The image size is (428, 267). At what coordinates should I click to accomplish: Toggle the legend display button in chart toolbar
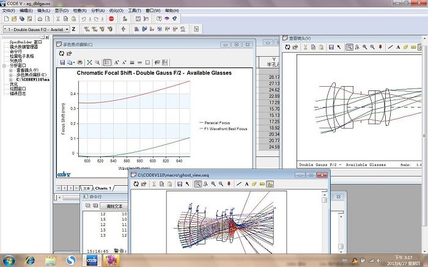(x=108, y=62)
